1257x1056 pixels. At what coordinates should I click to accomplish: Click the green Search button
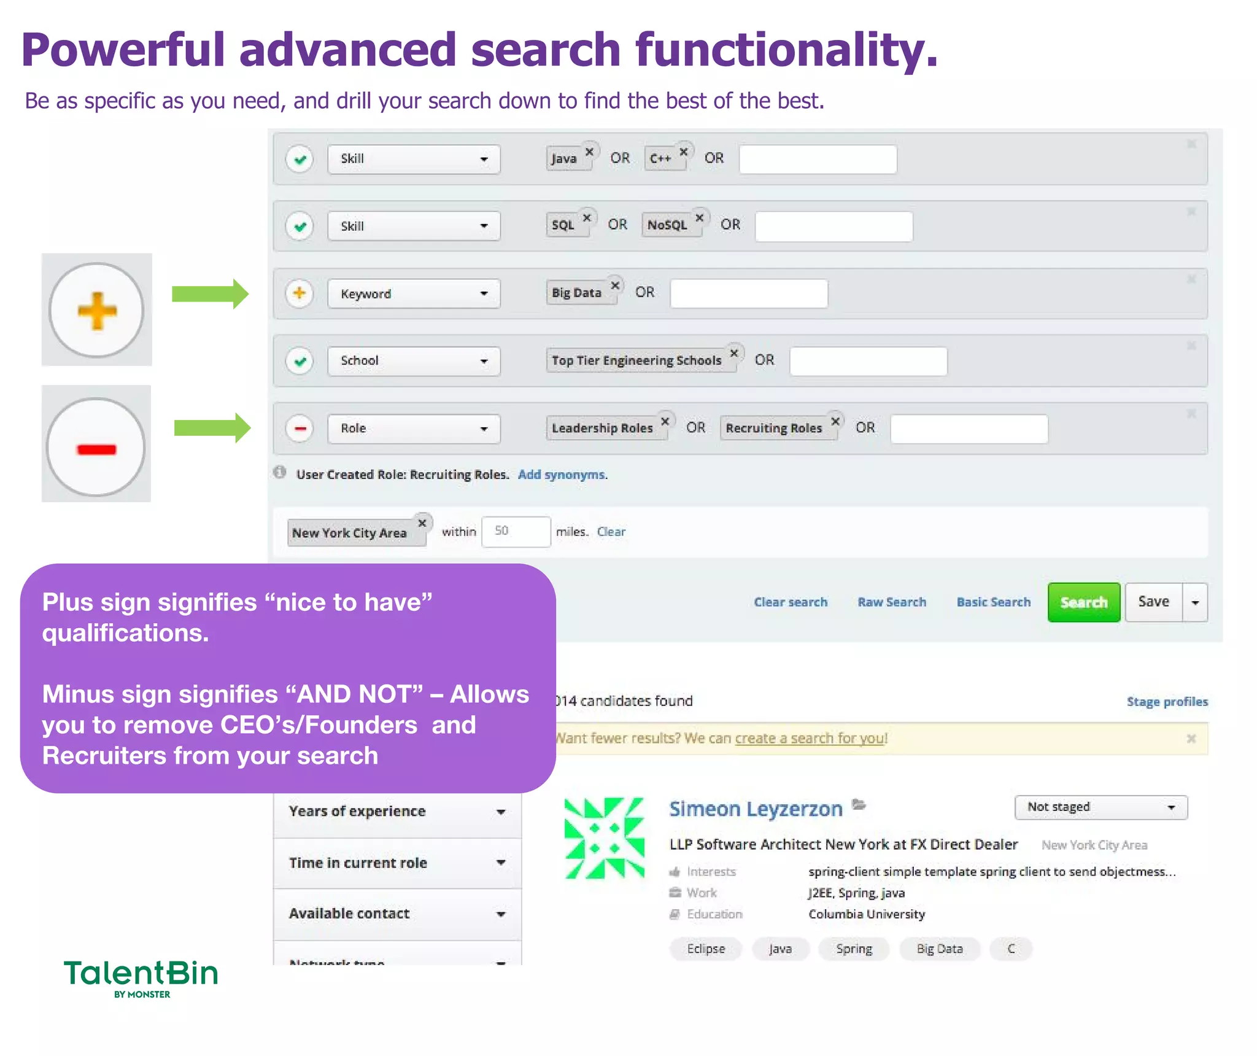pyautogui.click(x=1084, y=602)
